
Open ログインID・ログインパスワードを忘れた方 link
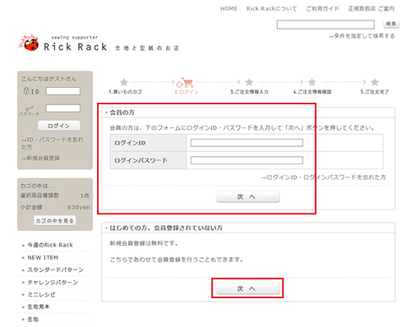coord(324,177)
